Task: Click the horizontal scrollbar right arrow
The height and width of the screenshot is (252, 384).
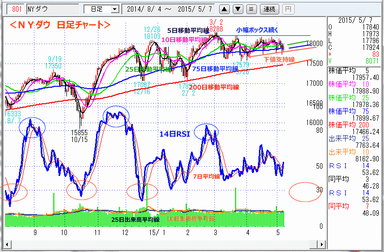Action: pos(321,244)
